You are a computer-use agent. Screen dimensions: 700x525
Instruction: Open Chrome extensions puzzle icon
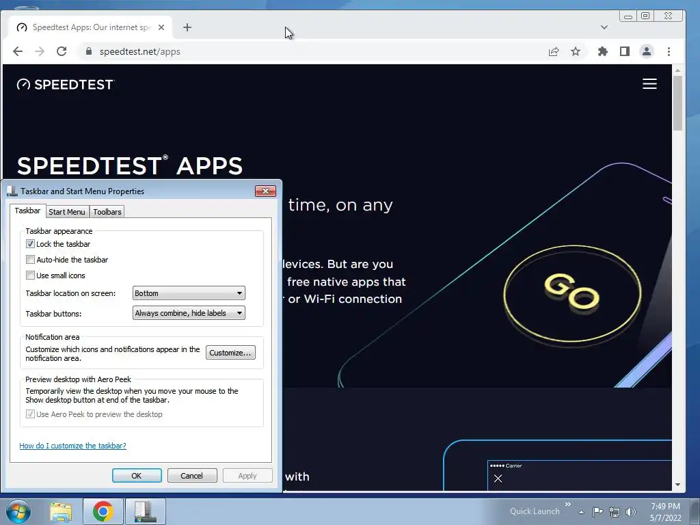[603, 51]
